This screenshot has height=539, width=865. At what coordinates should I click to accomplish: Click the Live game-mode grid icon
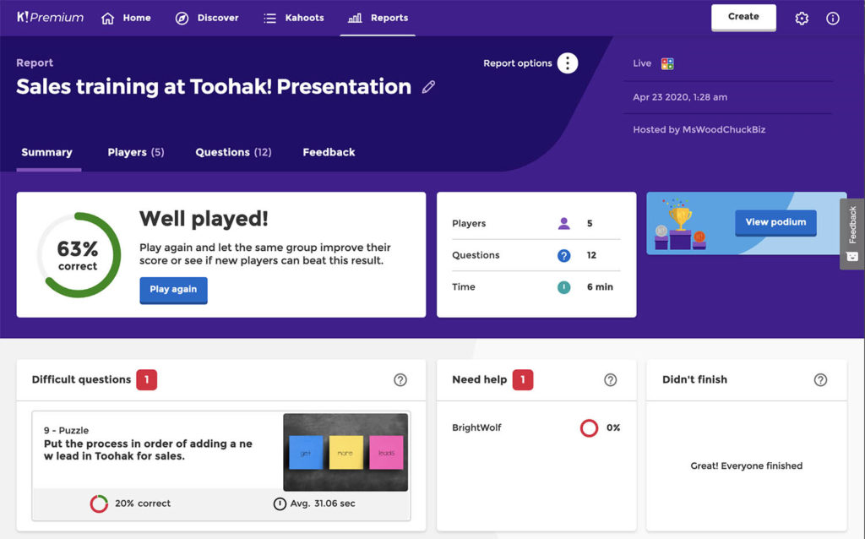[x=666, y=63]
